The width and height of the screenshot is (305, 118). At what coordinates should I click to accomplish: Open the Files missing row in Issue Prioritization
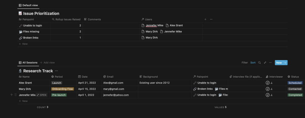click(31, 32)
